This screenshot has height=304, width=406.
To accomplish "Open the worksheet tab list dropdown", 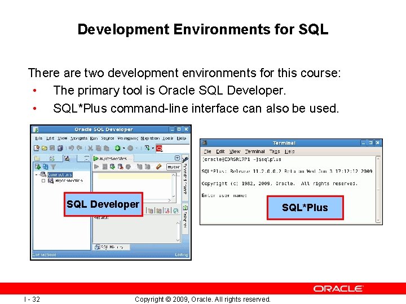I will coord(177,158).
